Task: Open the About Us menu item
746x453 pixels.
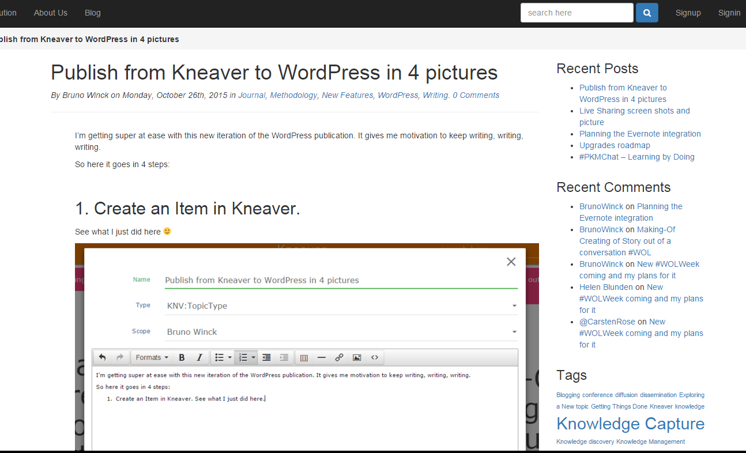Action: (51, 13)
